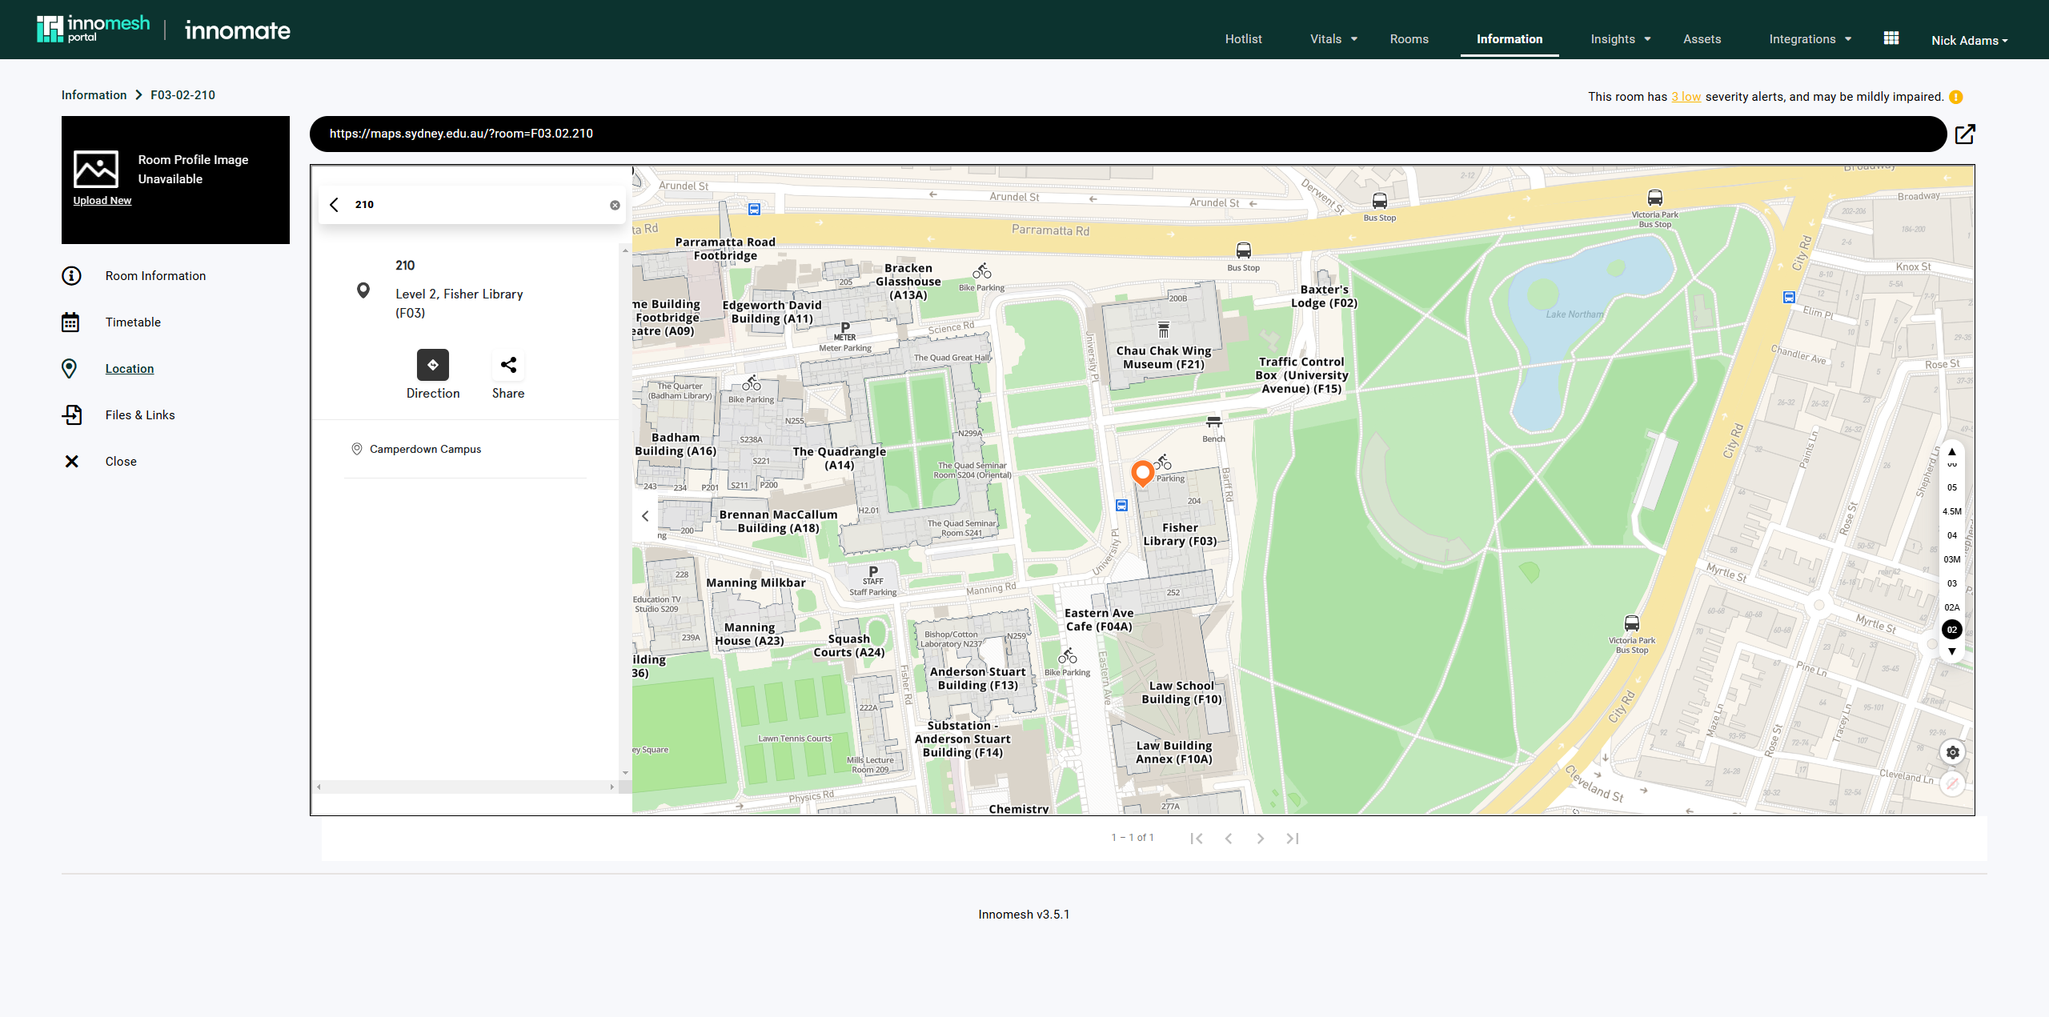Click Chau Chak Wing Museum icon
This screenshot has width=2049, height=1017.
tap(1164, 330)
